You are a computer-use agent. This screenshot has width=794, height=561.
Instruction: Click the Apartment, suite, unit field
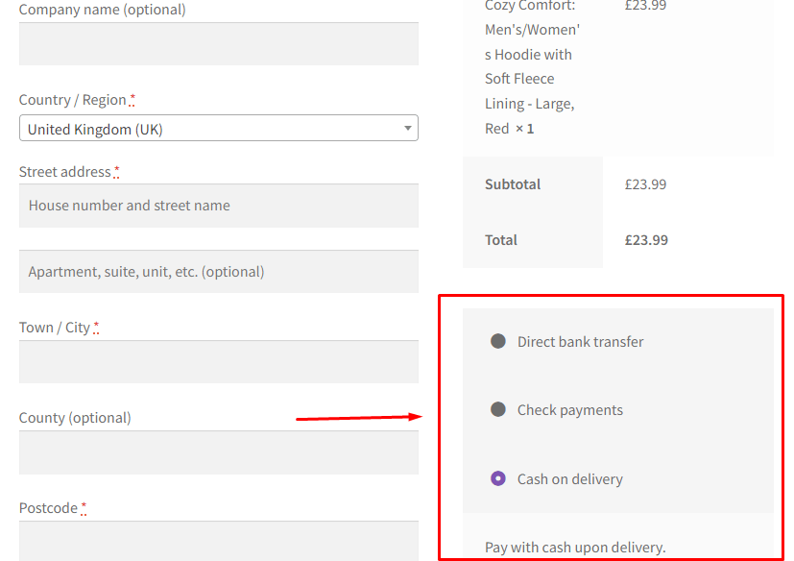pos(218,272)
